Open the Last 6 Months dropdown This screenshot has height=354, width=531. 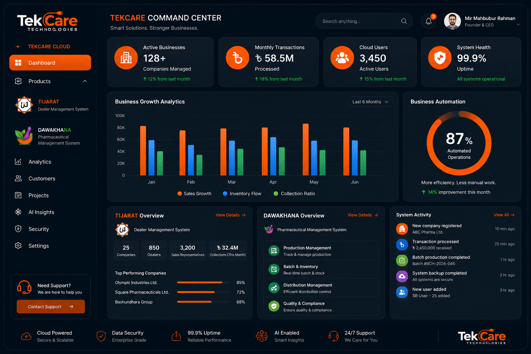pos(370,102)
